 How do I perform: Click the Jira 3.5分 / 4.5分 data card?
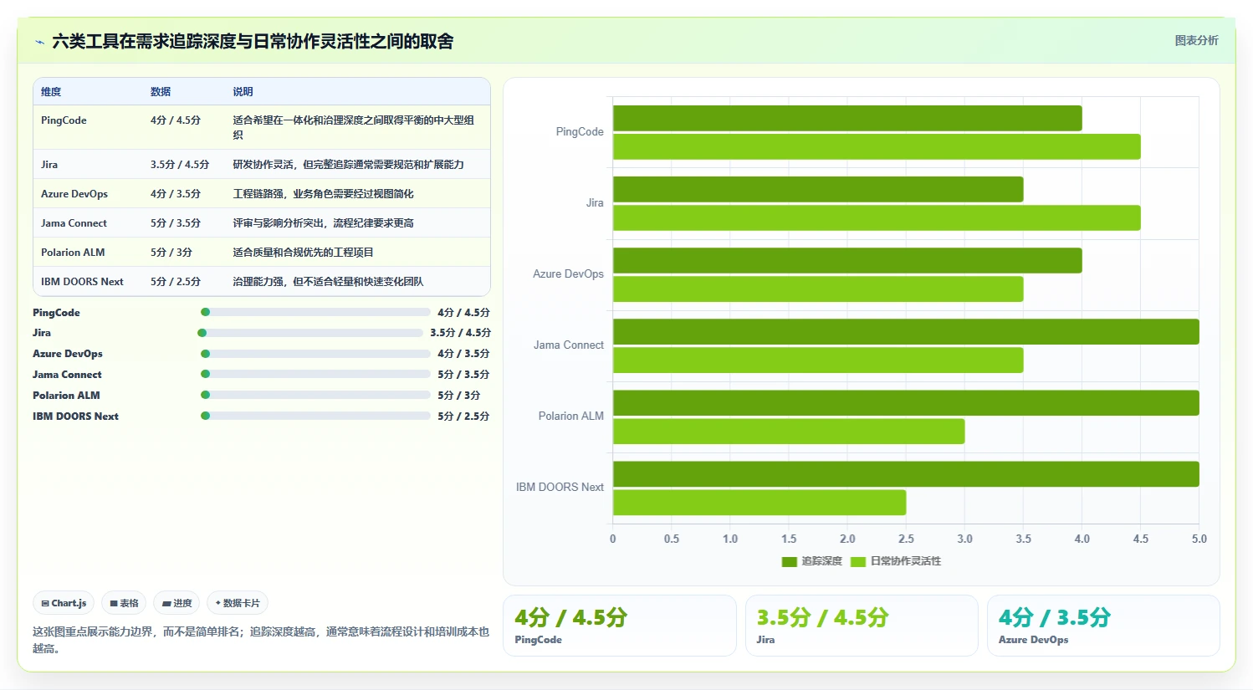[862, 626]
